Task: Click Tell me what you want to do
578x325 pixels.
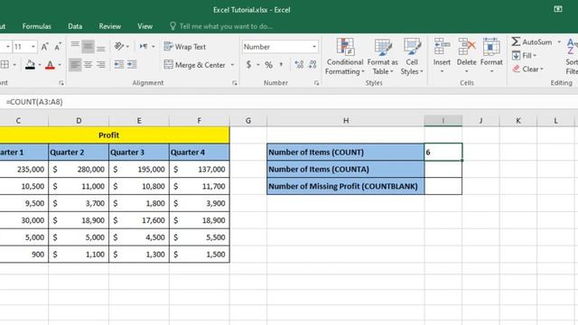Action: coord(221,26)
